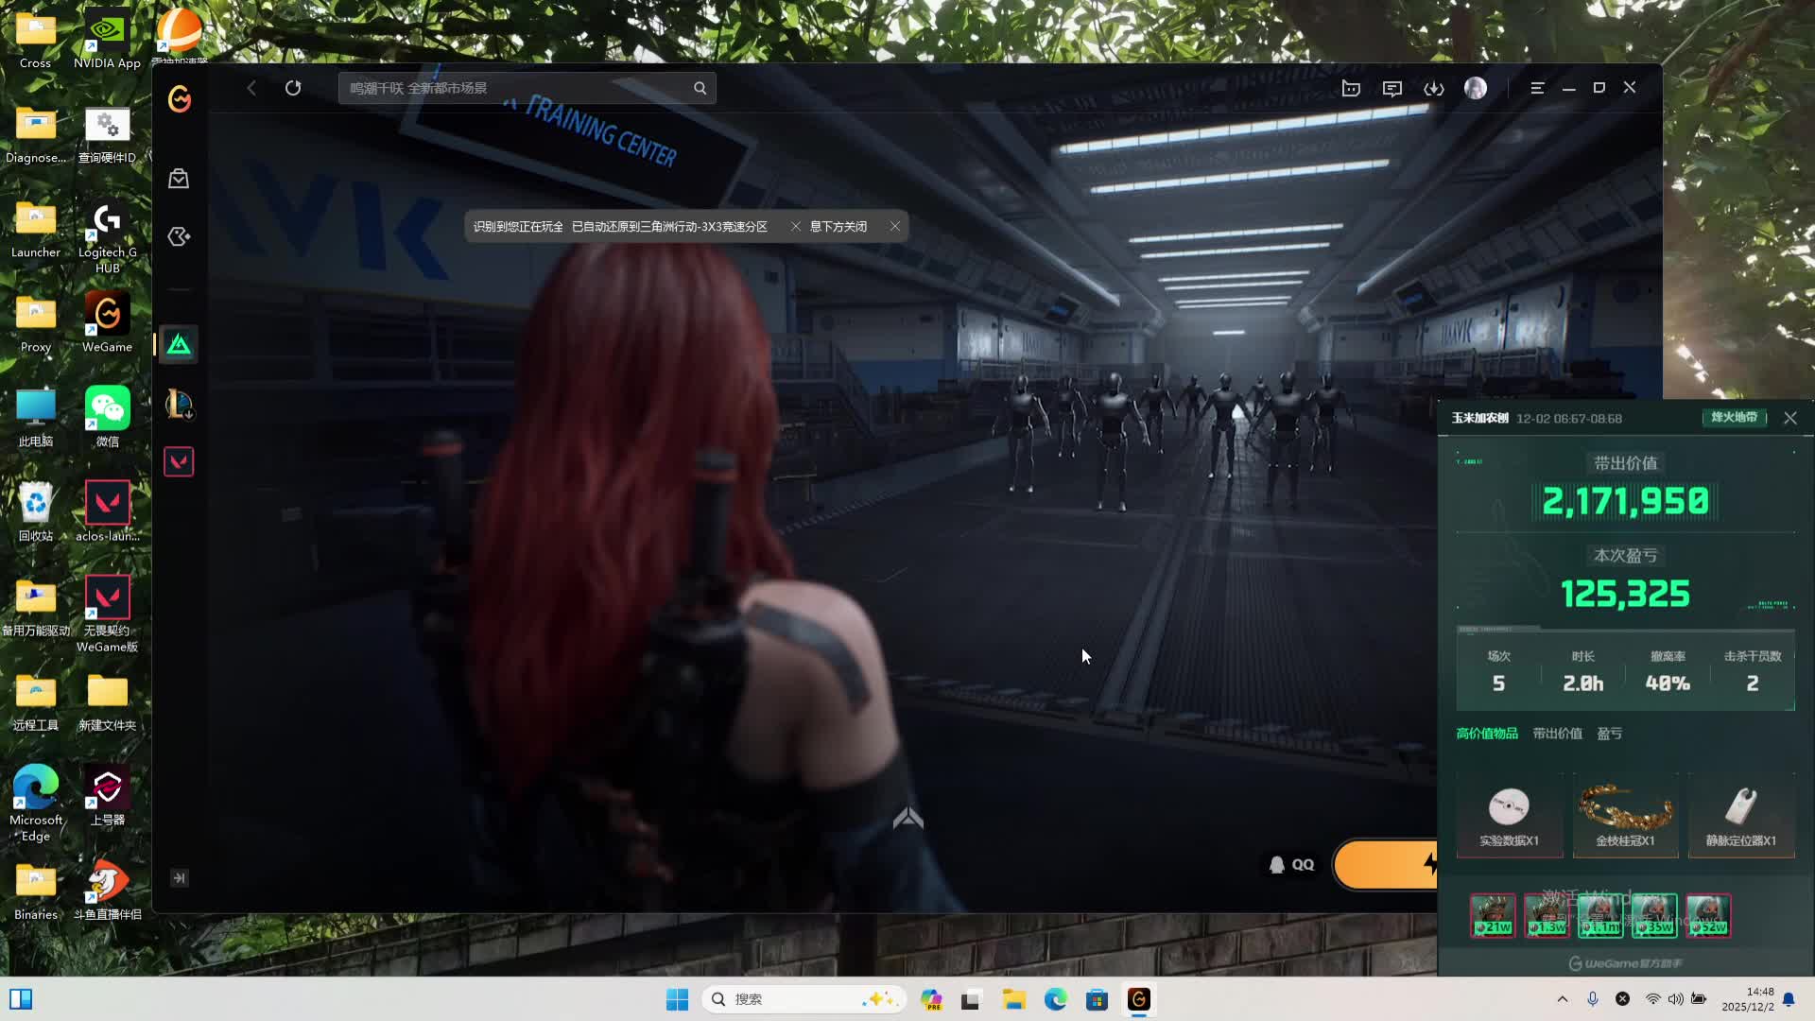Viewport: 1815px width, 1021px height.
Task: Open the League of Legends sidebar icon
Action: [x=179, y=405]
